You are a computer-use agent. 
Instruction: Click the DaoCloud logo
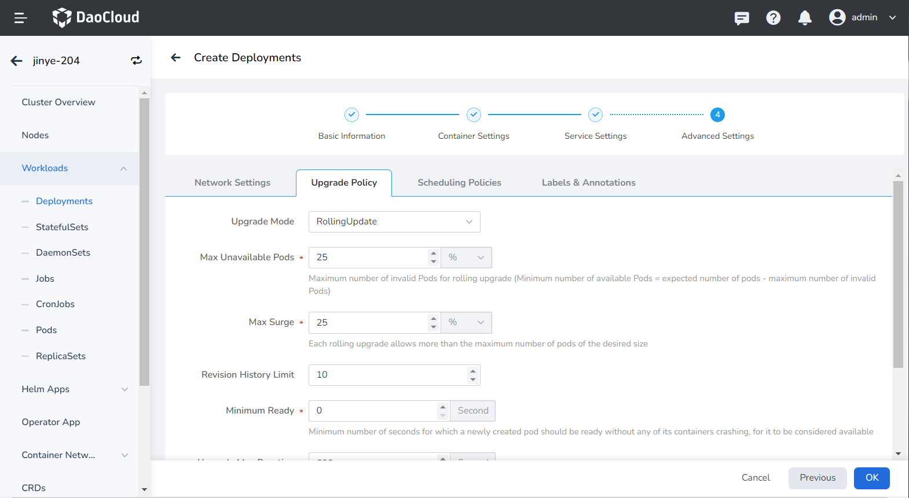96,17
